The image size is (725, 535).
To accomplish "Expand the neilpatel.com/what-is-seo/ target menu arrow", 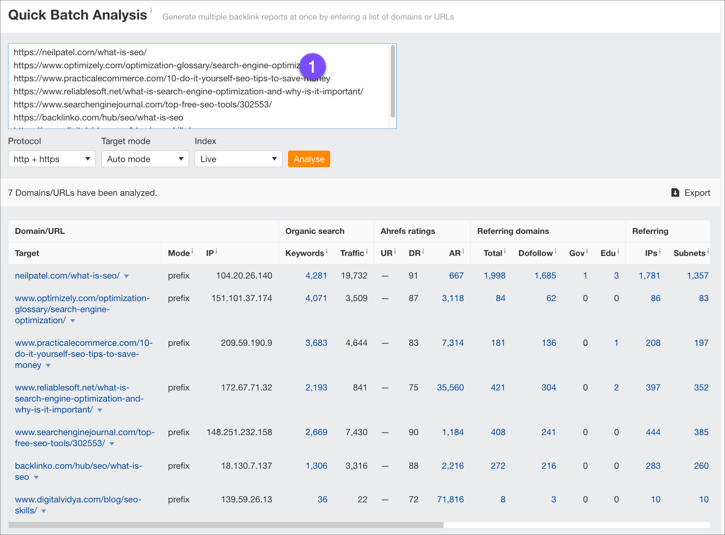I will (126, 276).
